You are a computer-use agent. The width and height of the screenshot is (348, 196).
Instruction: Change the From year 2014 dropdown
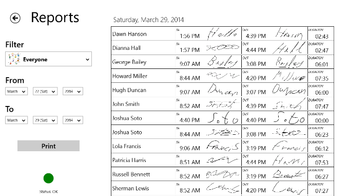coord(73,91)
